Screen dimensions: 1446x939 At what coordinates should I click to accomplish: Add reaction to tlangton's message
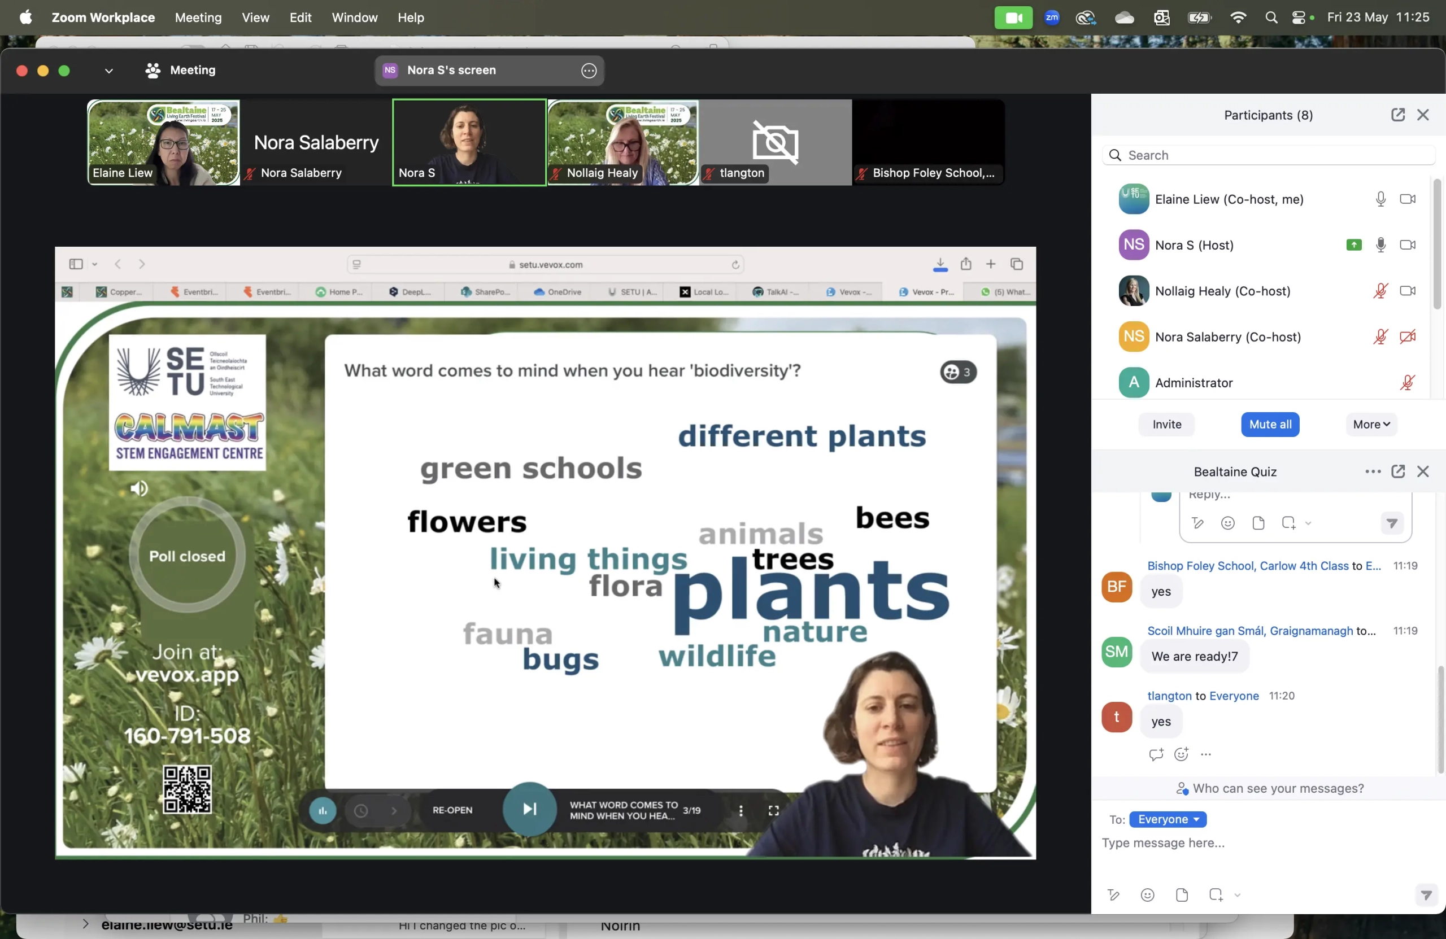click(1181, 754)
